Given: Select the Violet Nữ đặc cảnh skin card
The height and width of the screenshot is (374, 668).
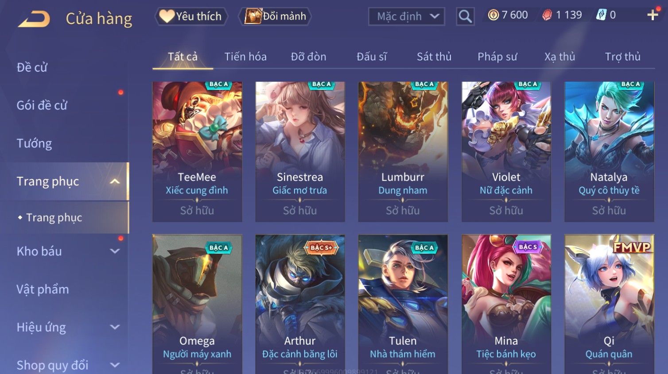Looking at the screenshot, I should point(506,151).
